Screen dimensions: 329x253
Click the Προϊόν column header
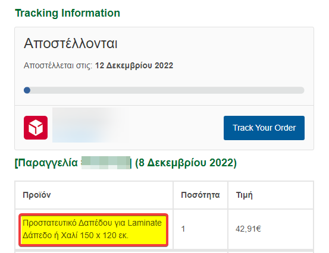click(37, 195)
